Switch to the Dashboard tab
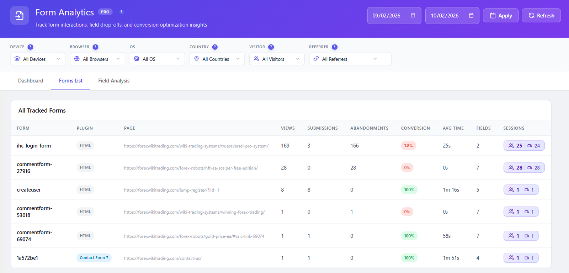The width and height of the screenshot is (569, 273). (31, 81)
